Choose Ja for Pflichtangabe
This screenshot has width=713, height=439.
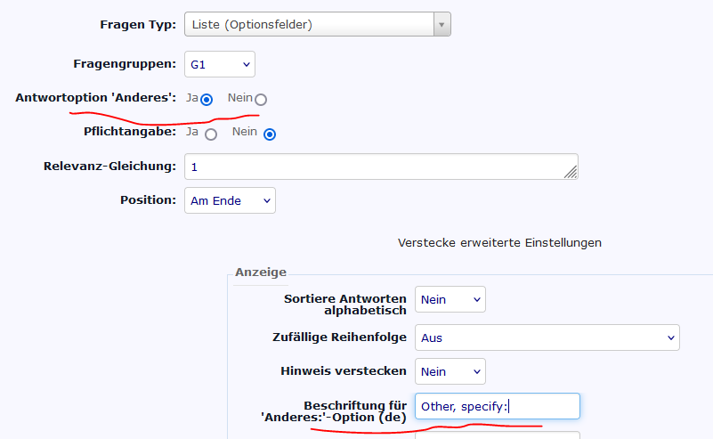tap(211, 134)
